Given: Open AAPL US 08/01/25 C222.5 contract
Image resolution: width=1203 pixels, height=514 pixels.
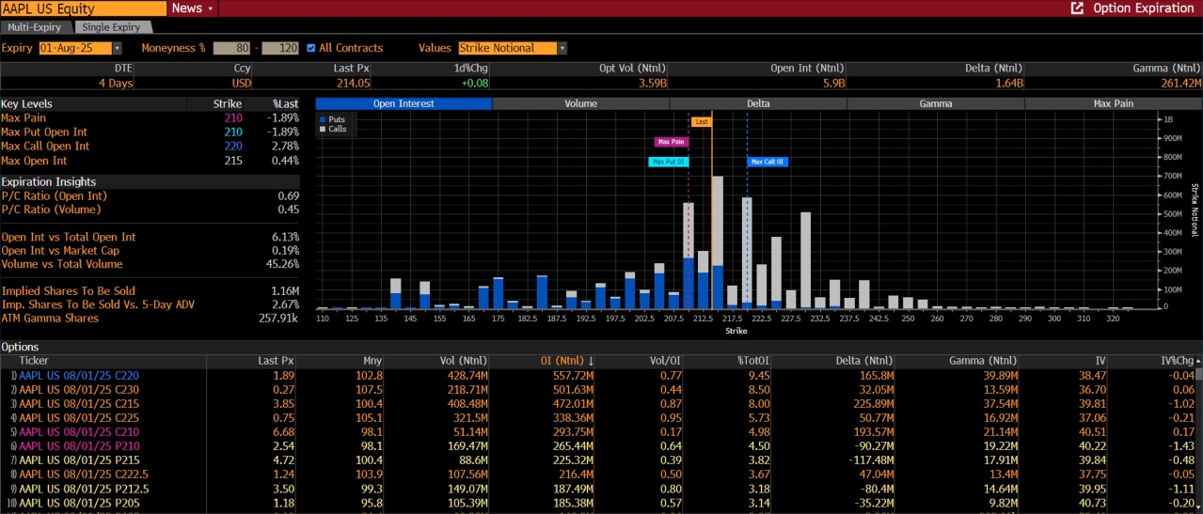Looking at the screenshot, I should click(x=84, y=474).
